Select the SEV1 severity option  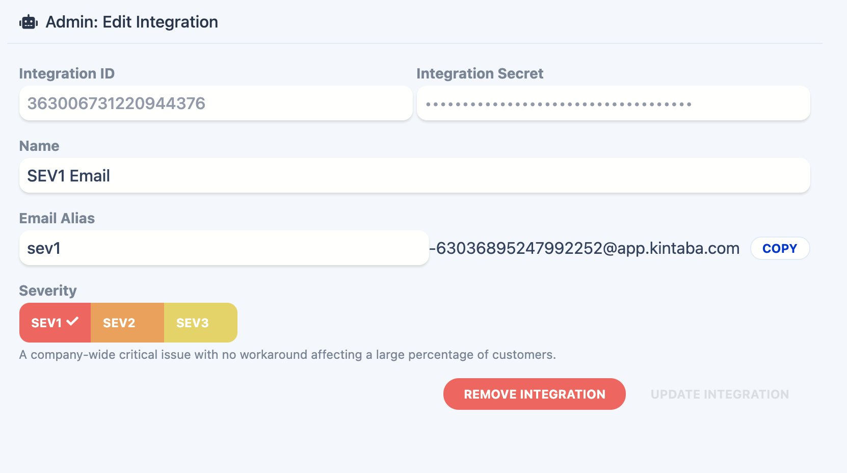[47, 323]
